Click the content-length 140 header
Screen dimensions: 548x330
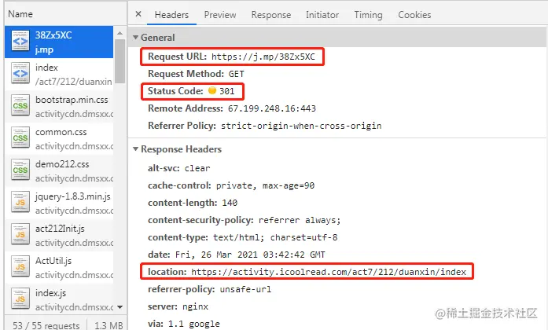(193, 203)
